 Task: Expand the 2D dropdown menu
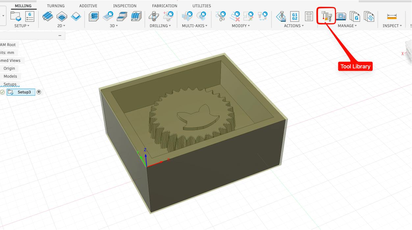click(62, 26)
